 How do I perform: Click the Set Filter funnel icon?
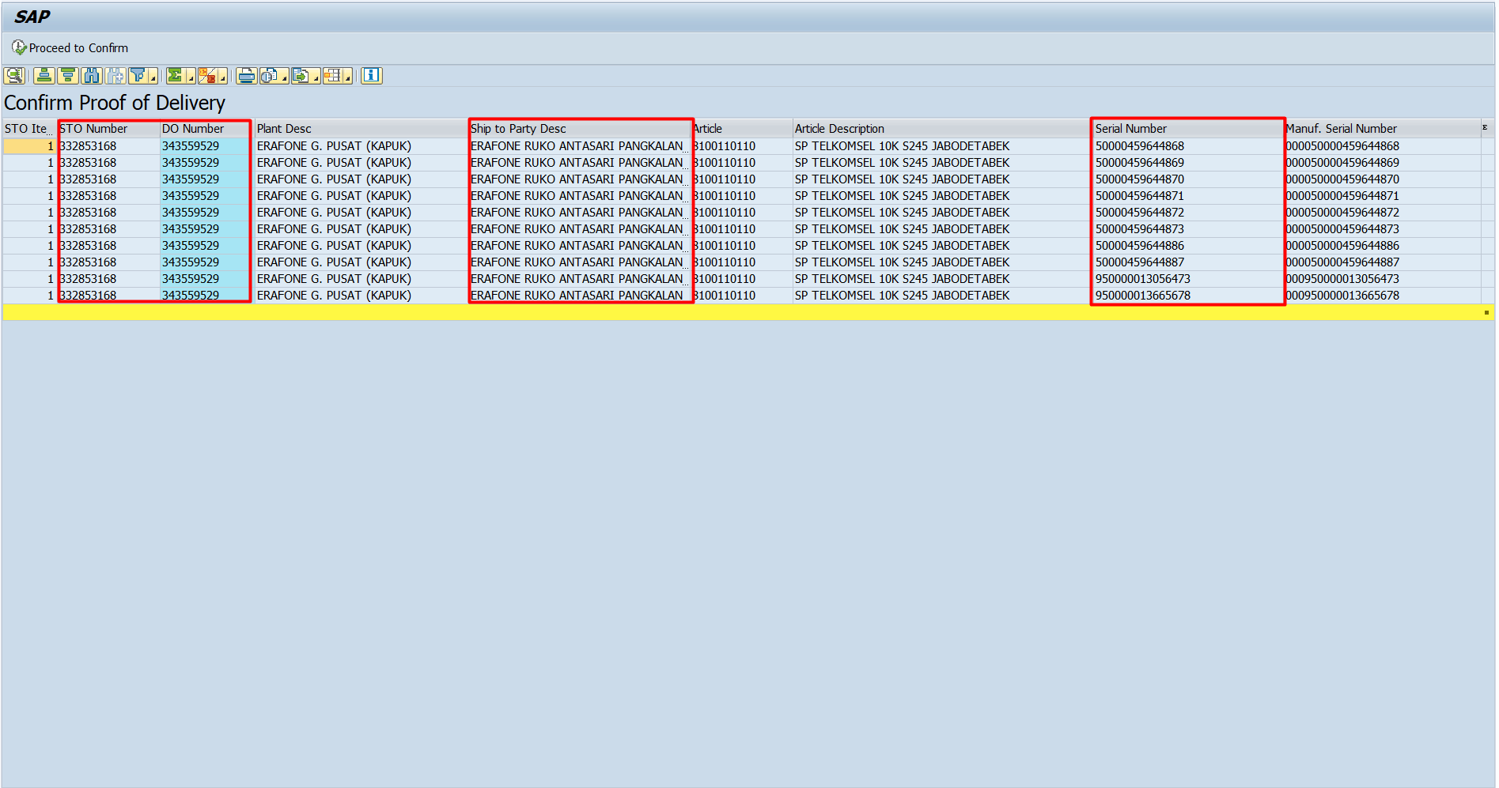pyautogui.click(x=138, y=76)
